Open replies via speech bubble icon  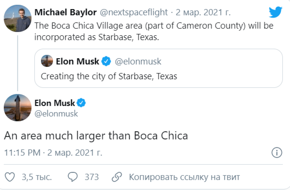pos(73,177)
